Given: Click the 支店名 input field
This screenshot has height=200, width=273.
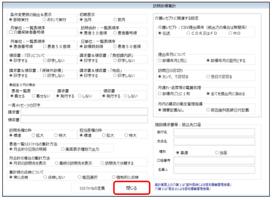Looking at the screenshot, I should tap(214, 141).
